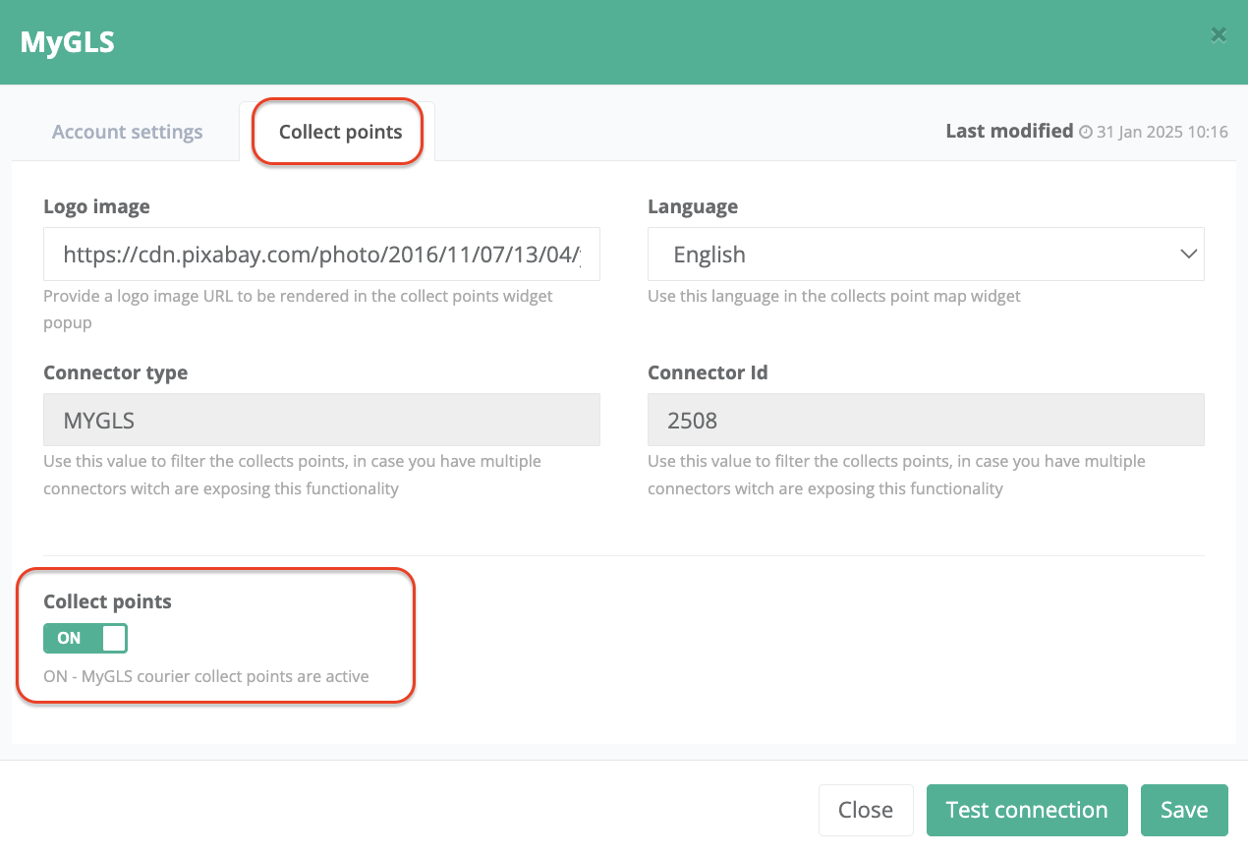Click the help text under Connector type
1248x855 pixels.
(x=292, y=475)
